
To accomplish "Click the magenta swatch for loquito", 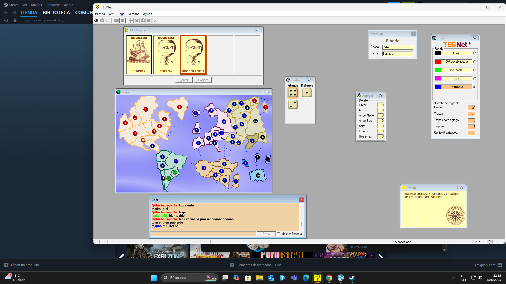I will pos(438,79).
